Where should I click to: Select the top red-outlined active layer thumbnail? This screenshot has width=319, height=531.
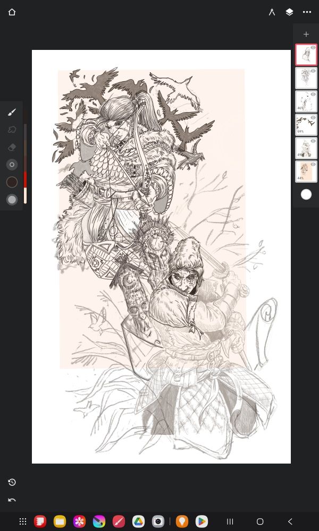306,55
